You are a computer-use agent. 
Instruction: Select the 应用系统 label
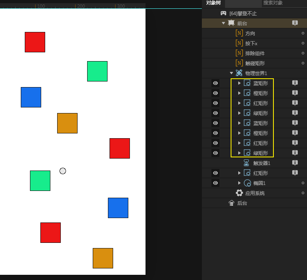click(x=255, y=193)
